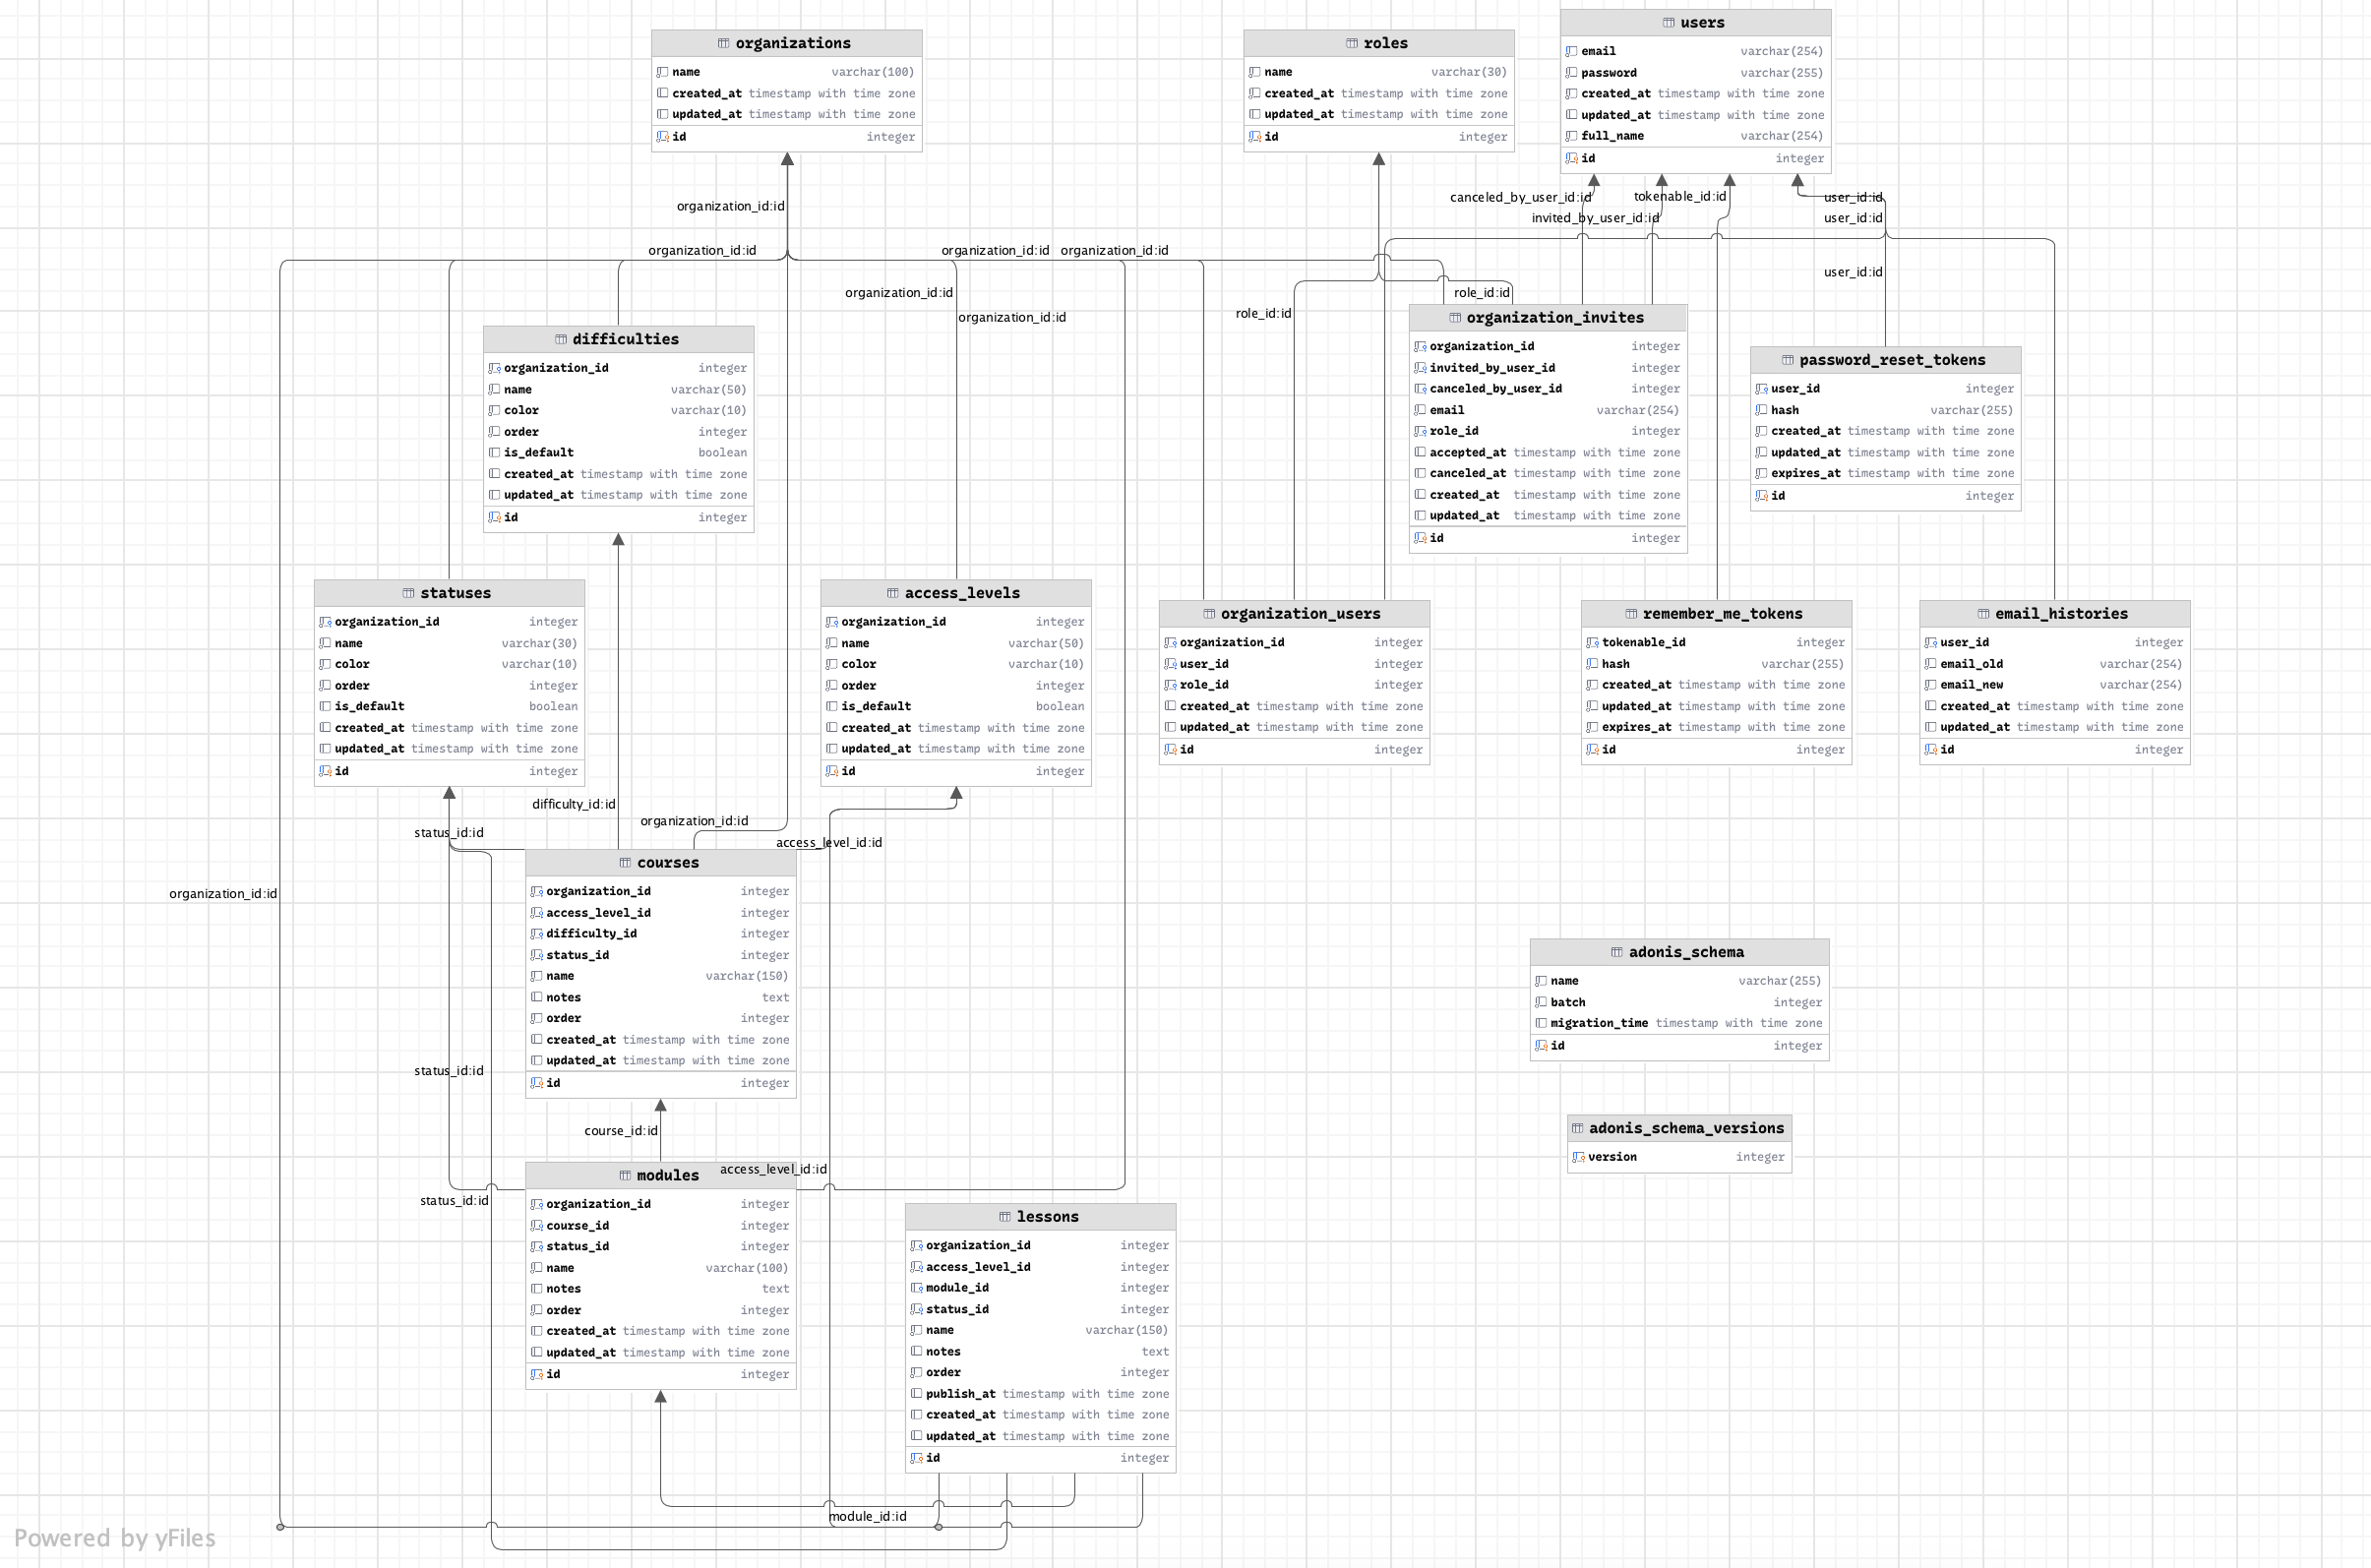Click the primary key icon of users id
2371x1568 pixels.
pyautogui.click(x=1571, y=158)
